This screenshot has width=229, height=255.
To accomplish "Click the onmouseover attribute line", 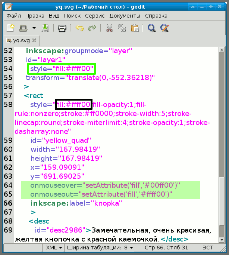I will 105,185.
